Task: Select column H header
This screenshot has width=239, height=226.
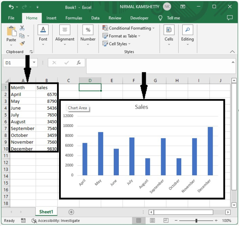Action: point(177,80)
